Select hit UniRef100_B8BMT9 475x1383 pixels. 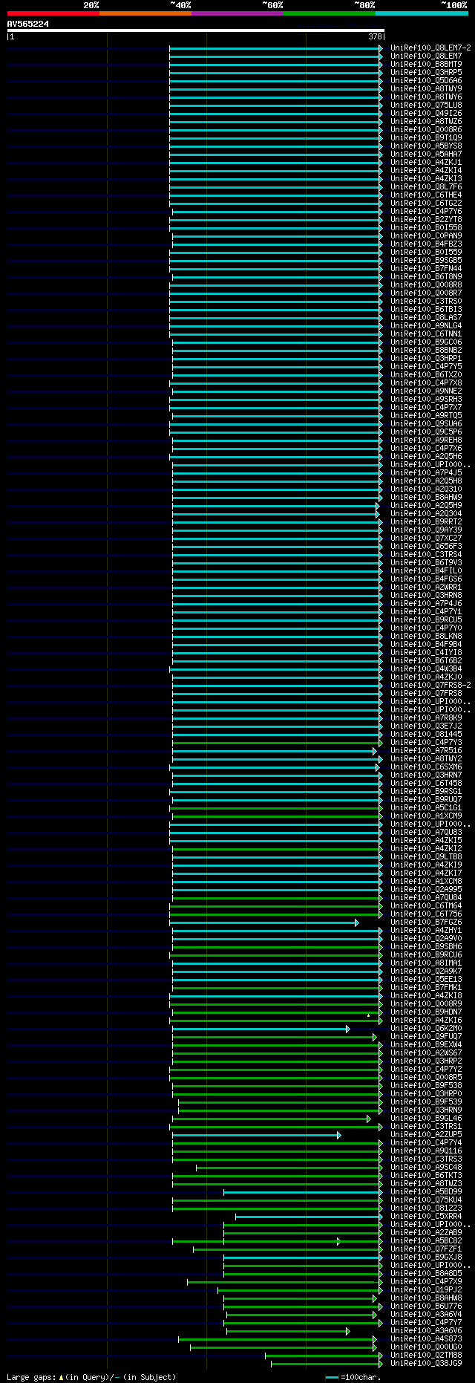point(426,64)
